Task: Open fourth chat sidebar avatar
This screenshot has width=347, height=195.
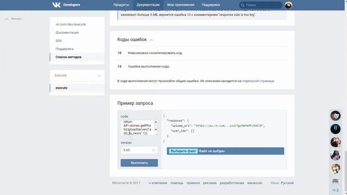Action: tap(335, 155)
